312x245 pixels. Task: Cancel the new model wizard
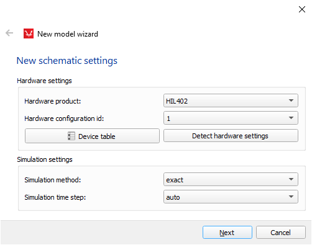[x=281, y=233]
